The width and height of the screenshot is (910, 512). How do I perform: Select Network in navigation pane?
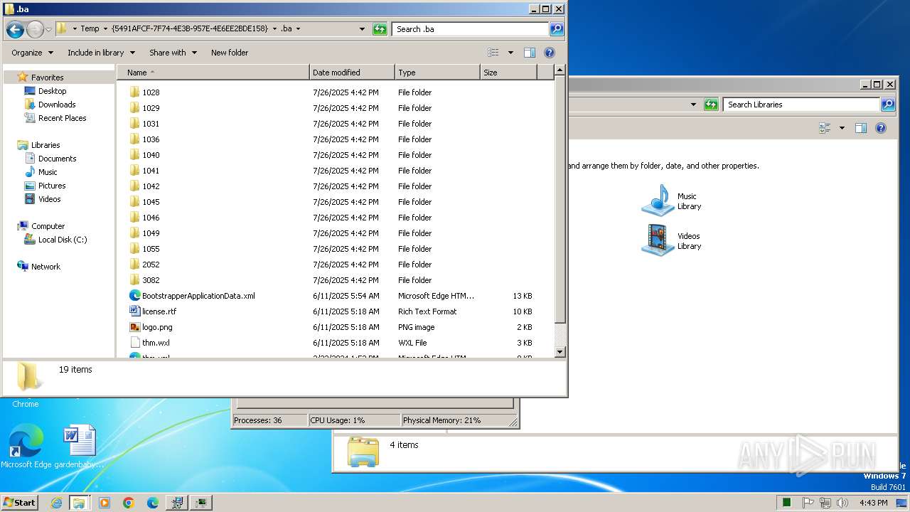(45, 267)
